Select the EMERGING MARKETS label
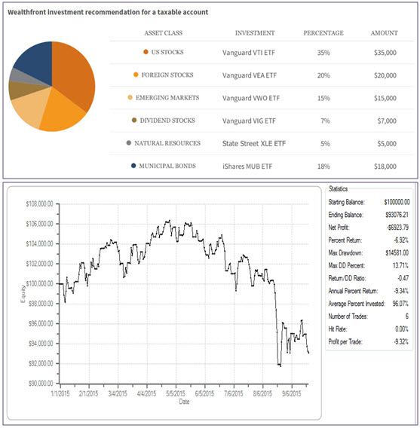Image resolution: width=420 pixels, height=428 pixels. (167, 98)
